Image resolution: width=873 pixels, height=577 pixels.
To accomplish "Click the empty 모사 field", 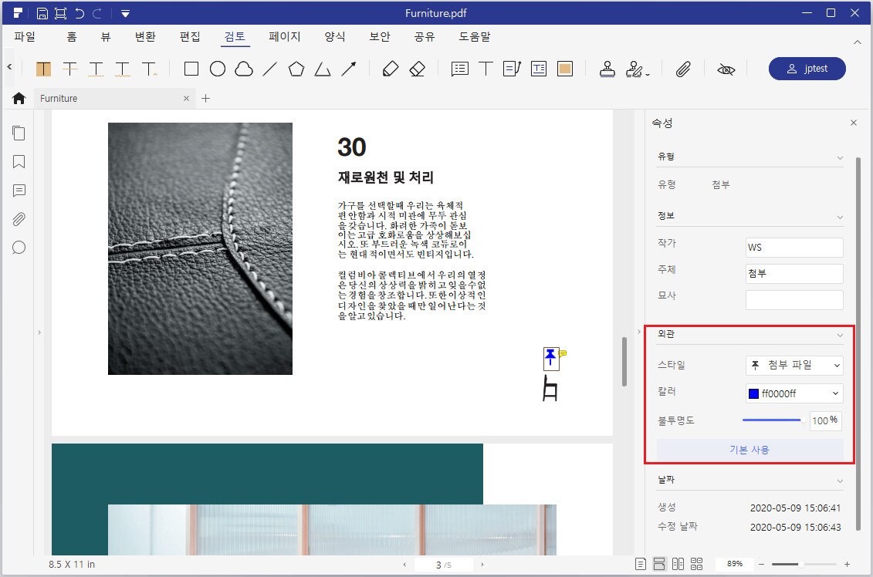I will [x=794, y=300].
